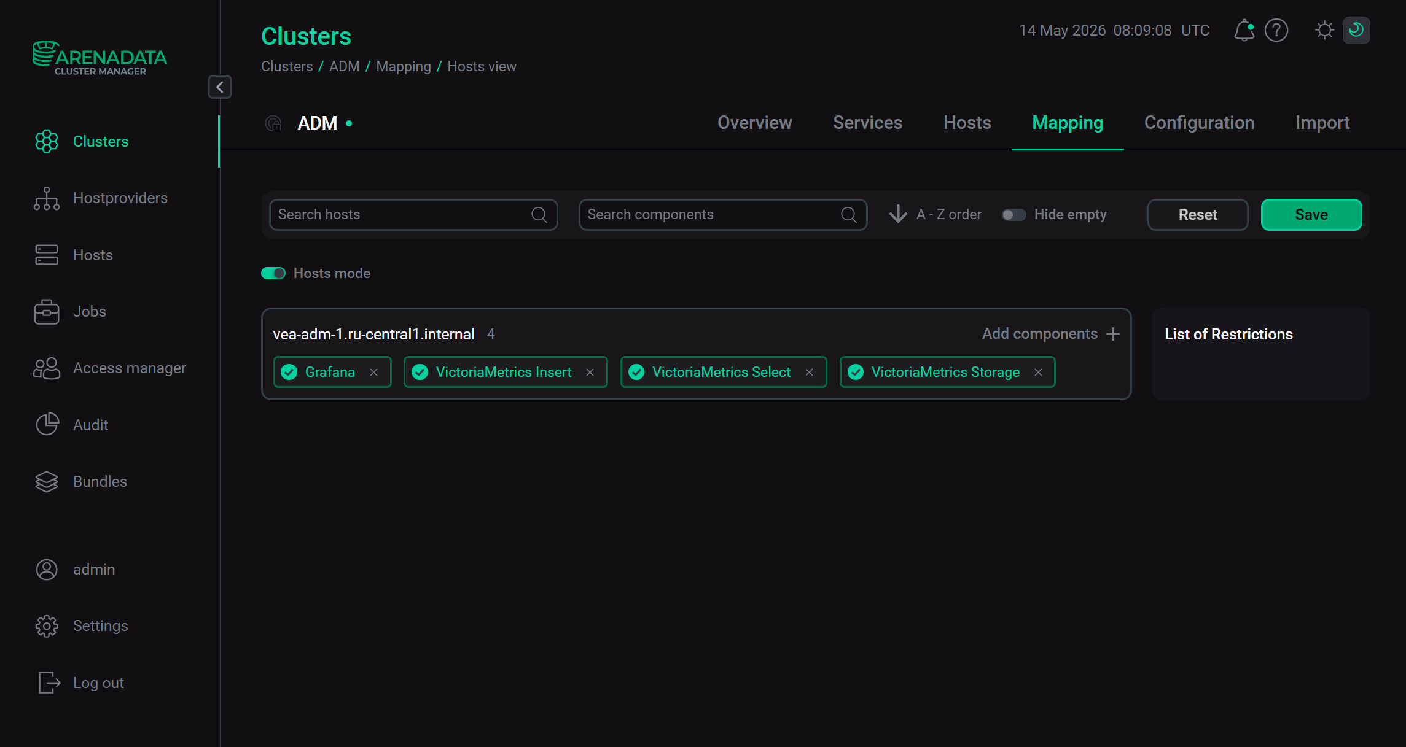
Task: Select the VictoriaMetrics Insert chip
Action: pos(506,373)
